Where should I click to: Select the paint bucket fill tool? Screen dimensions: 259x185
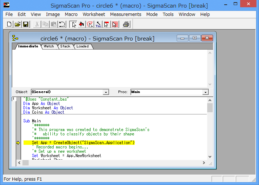pos(82,24)
